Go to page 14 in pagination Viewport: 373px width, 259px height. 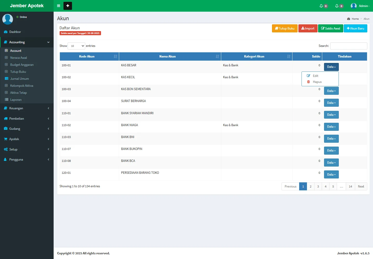point(350,186)
